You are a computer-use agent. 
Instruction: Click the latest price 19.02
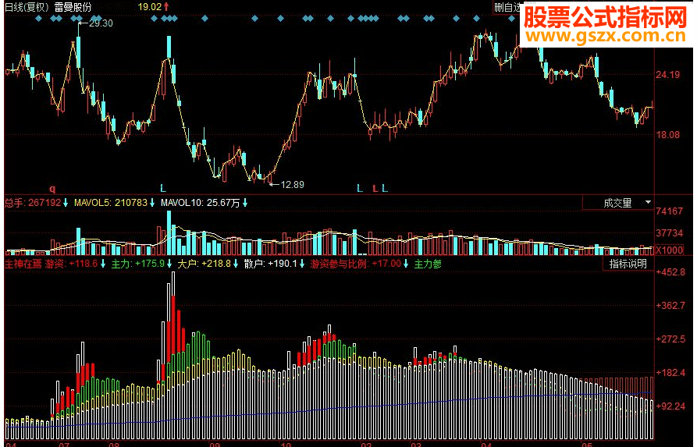[150, 7]
